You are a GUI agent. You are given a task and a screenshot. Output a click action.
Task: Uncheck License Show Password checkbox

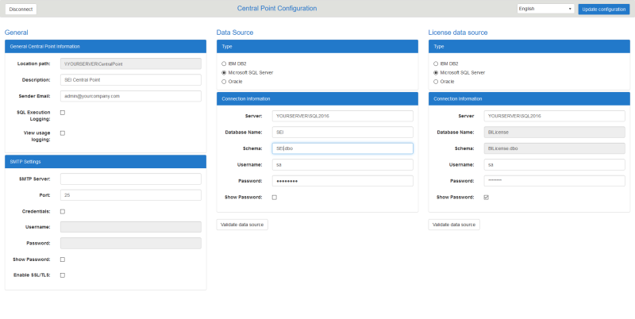487,198
